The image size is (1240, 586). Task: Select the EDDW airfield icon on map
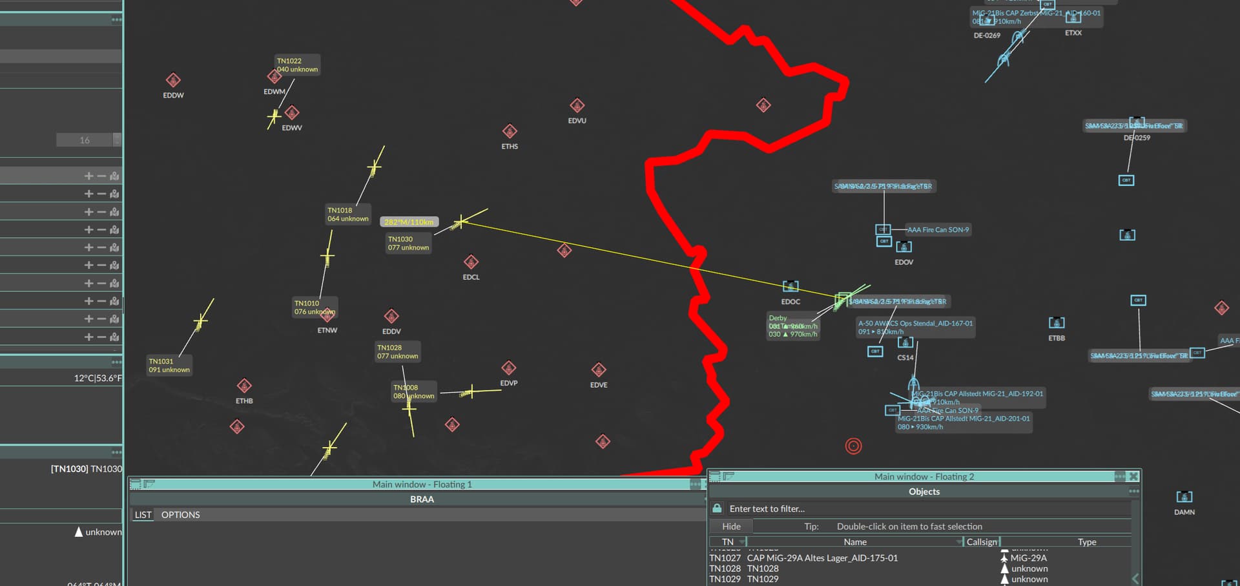[173, 80]
